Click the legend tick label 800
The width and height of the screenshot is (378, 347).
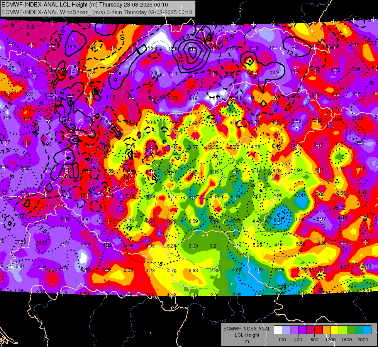tap(314, 340)
